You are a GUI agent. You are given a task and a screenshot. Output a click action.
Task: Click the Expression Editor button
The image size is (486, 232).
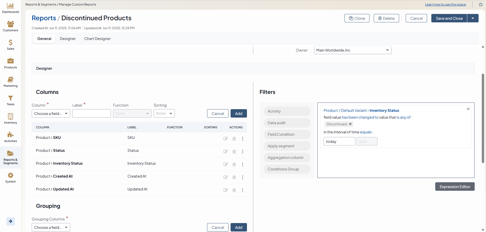click(x=455, y=187)
